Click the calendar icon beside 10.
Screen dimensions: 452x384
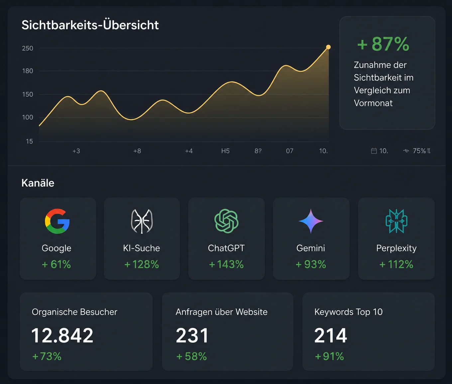click(374, 151)
